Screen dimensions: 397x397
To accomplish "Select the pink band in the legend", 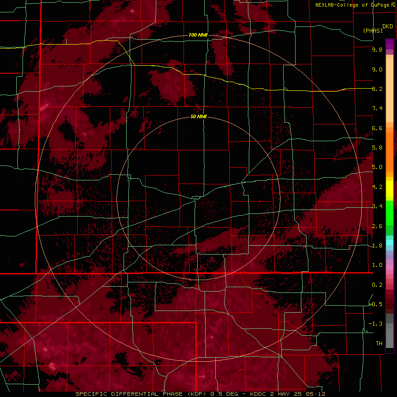I will (390, 267).
